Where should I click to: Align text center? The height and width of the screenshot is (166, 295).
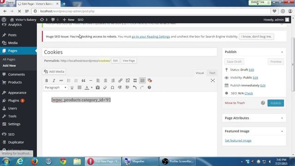(106, 81)
